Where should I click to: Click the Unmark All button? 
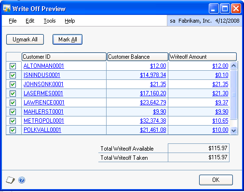[x=25, y=39]
